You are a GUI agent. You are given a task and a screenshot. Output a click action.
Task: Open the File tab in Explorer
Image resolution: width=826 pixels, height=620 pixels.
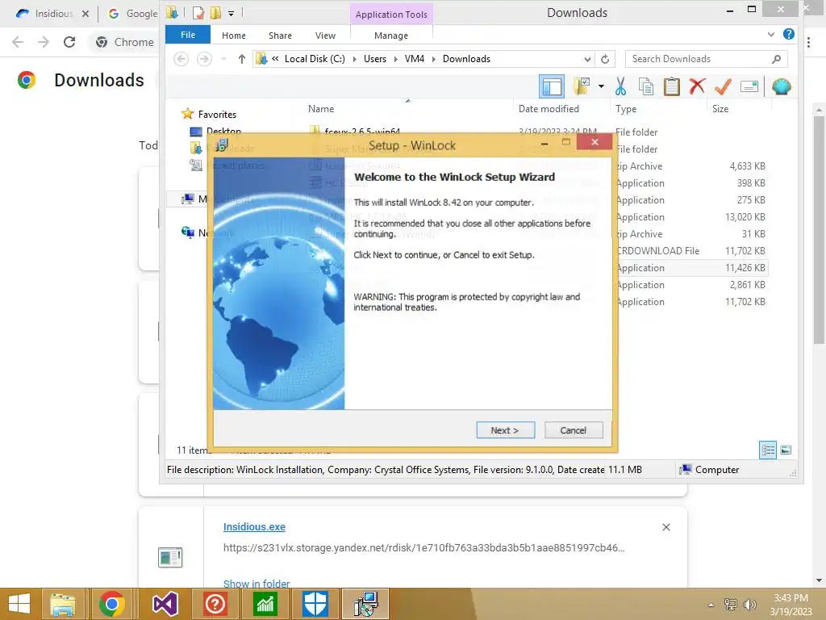pyautogui.click(x=187, y=35)
